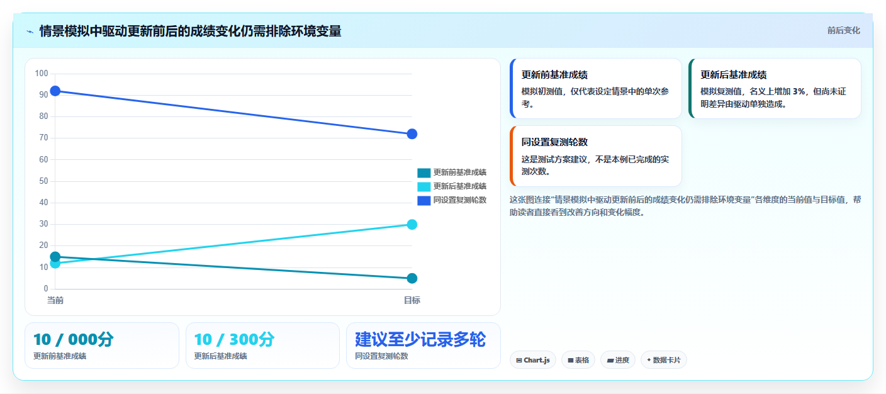Image resolution: width=886 pixels, height=394 pixels.
Task: Click the 当前 x-axis label
Action: pyautogui.click(x=55, y=300)
